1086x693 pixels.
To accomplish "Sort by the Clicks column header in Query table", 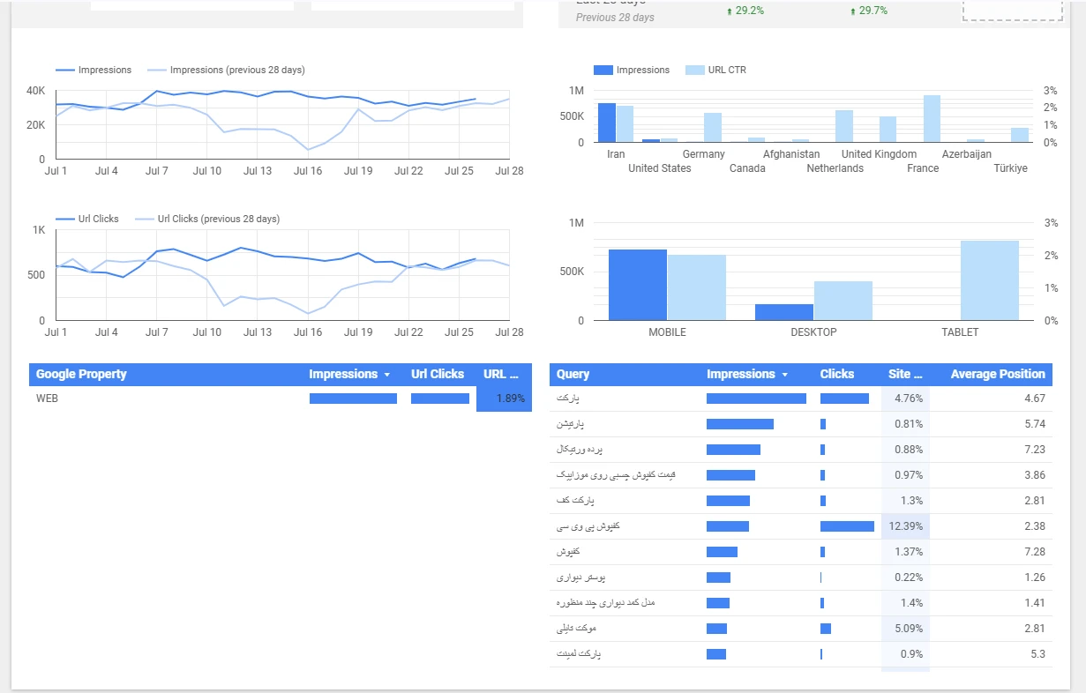I will [x=837, y=374].
